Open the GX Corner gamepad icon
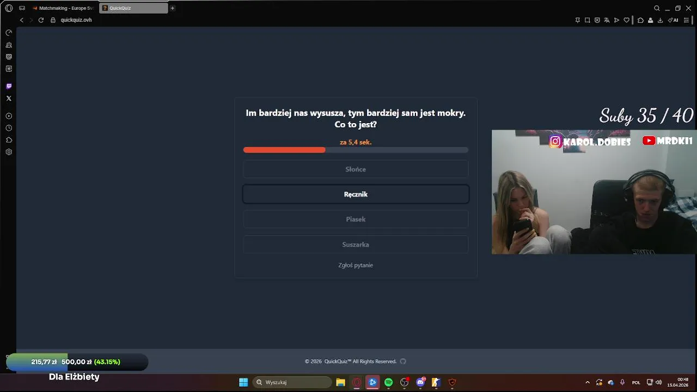This screenshot has width=697, height=392. point(22,8)
